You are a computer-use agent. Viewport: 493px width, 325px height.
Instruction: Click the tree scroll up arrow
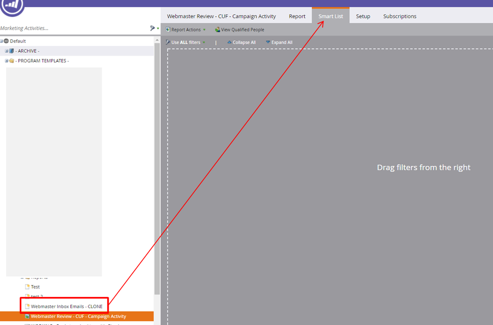(x=157, y=40)
